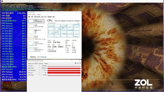The height and width of the screenshot is (92, 164).
Task: Switch to 应用历史记录 tab
Action: pyautogui.click(x=37, y=17)
